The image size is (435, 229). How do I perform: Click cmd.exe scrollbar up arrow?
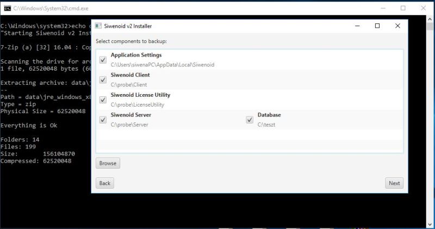coord(430,19)
